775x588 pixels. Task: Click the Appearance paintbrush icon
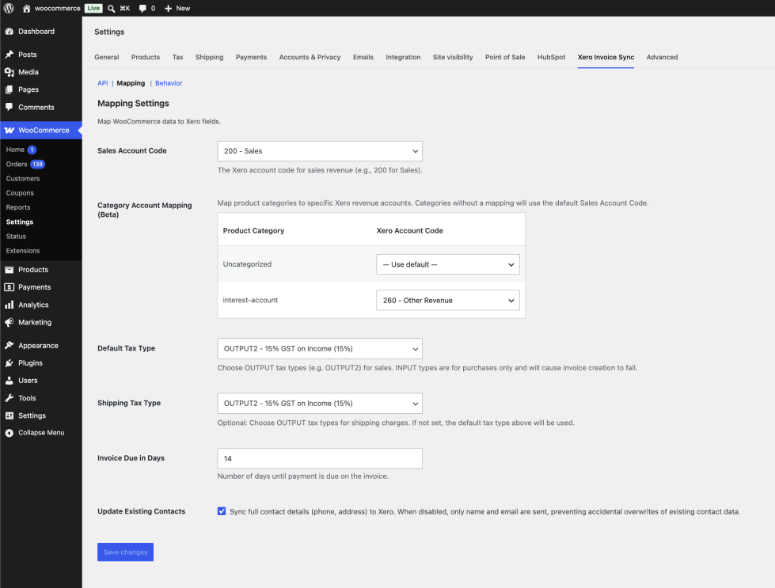click(9, 345)
